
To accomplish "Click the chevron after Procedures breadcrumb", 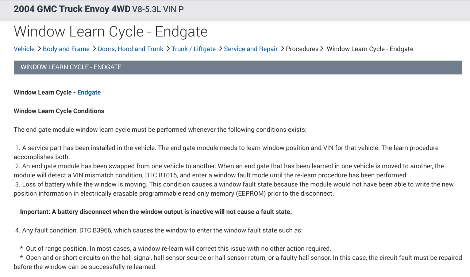I will (321, 49).
